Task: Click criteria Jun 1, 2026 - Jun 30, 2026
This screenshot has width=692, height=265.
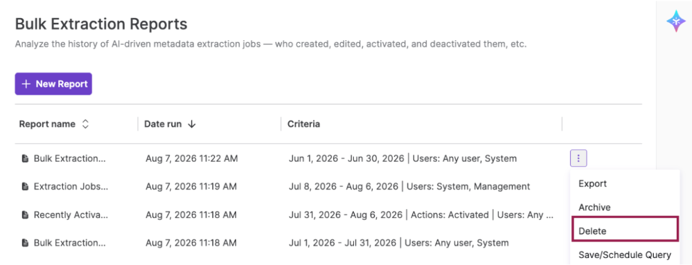Action: 346,158
